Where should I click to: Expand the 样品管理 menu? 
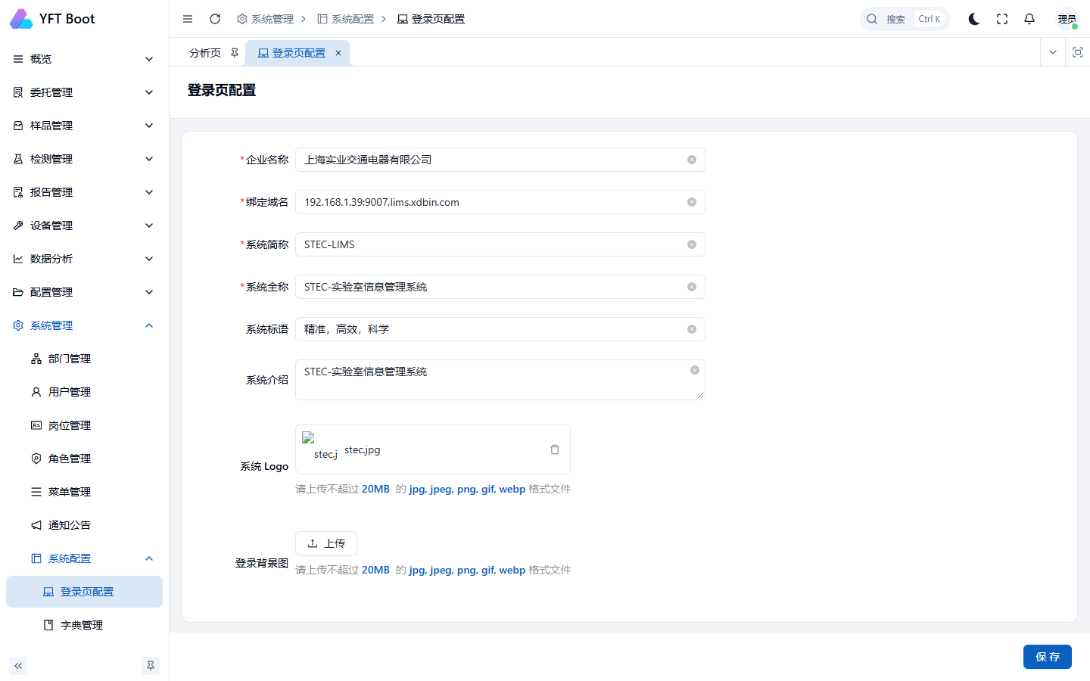coord(84,126)
